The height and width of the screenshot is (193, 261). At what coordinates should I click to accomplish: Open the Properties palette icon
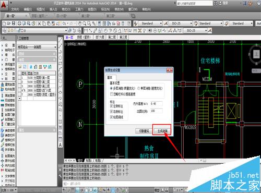tap(99, 23)
